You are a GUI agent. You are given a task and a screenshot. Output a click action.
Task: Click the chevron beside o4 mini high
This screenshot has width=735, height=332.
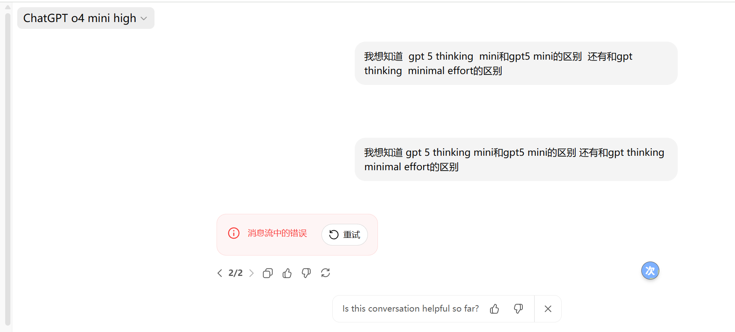(144, 18)
